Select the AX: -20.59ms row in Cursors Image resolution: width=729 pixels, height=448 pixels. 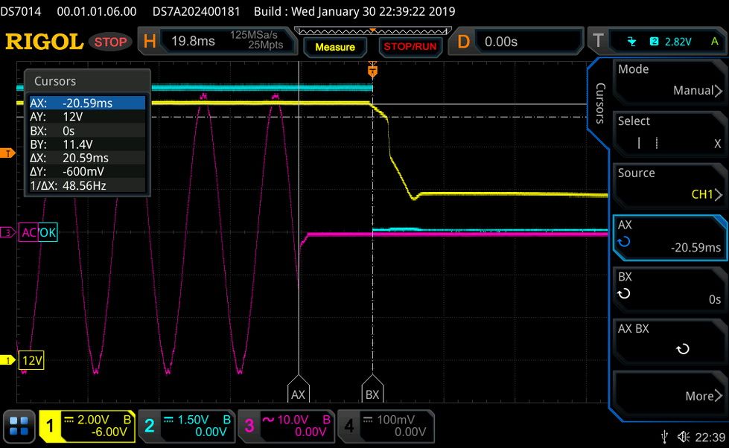(x=87, y=103)
